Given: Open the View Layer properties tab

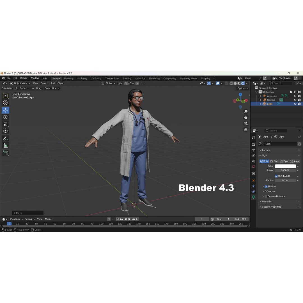Looking at the screenshot, I should [x=254, y=155].
